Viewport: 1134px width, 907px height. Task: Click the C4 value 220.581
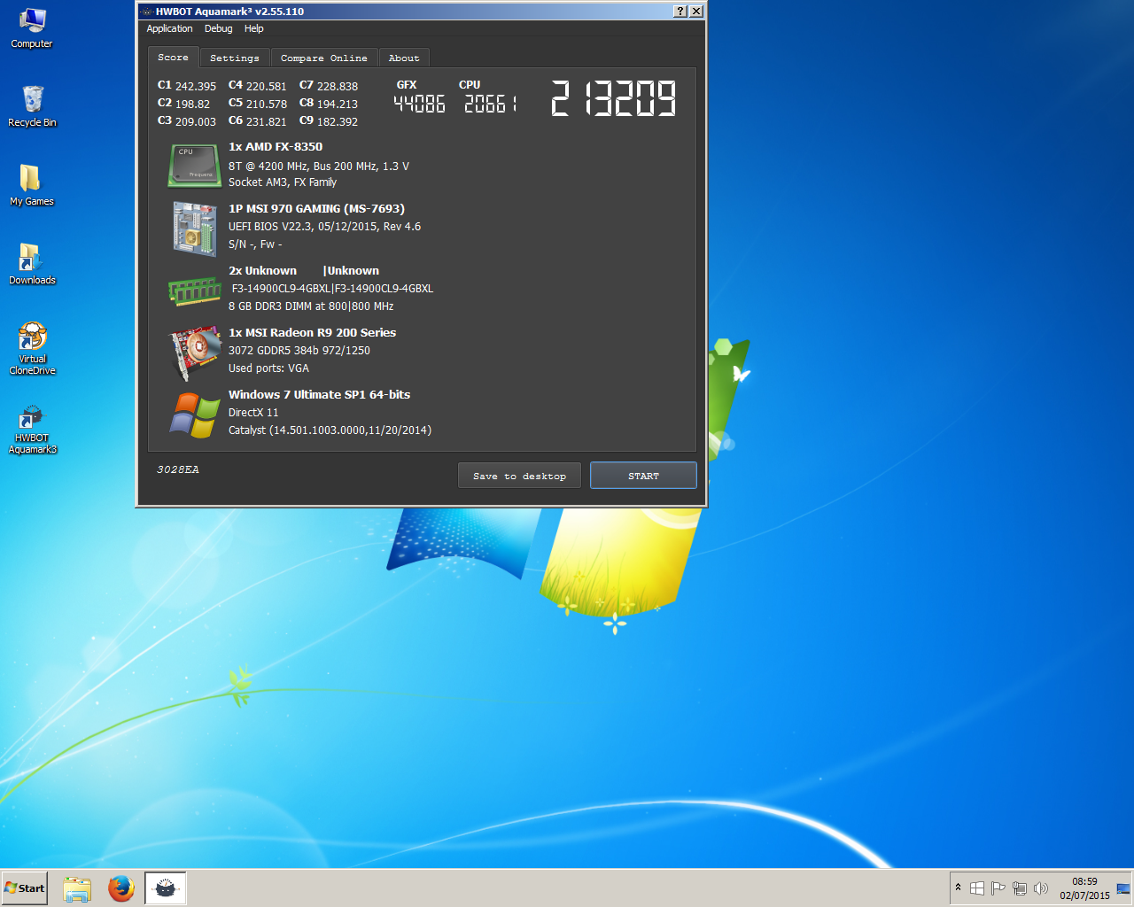pos(267,86)
